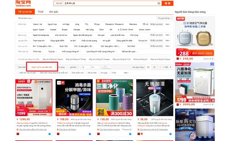Screen dimensions: 228x141
Task: Sort by tín dụng
Action: click(61, 67)
